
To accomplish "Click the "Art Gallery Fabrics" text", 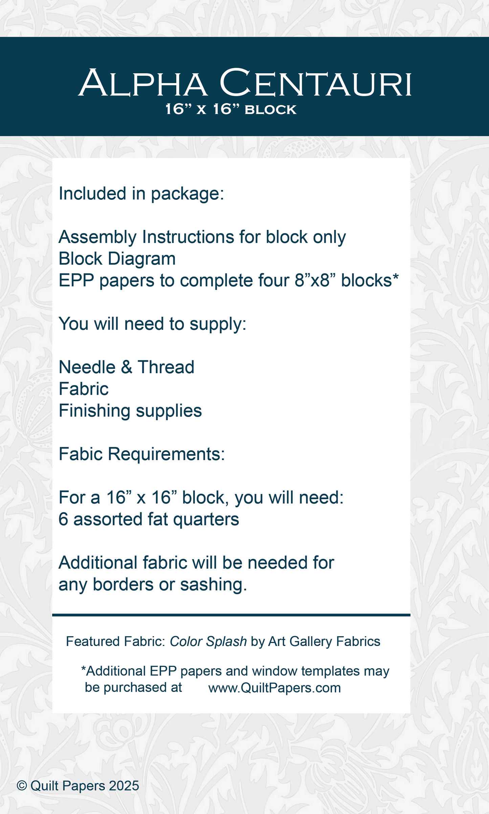I will [324, 642].
